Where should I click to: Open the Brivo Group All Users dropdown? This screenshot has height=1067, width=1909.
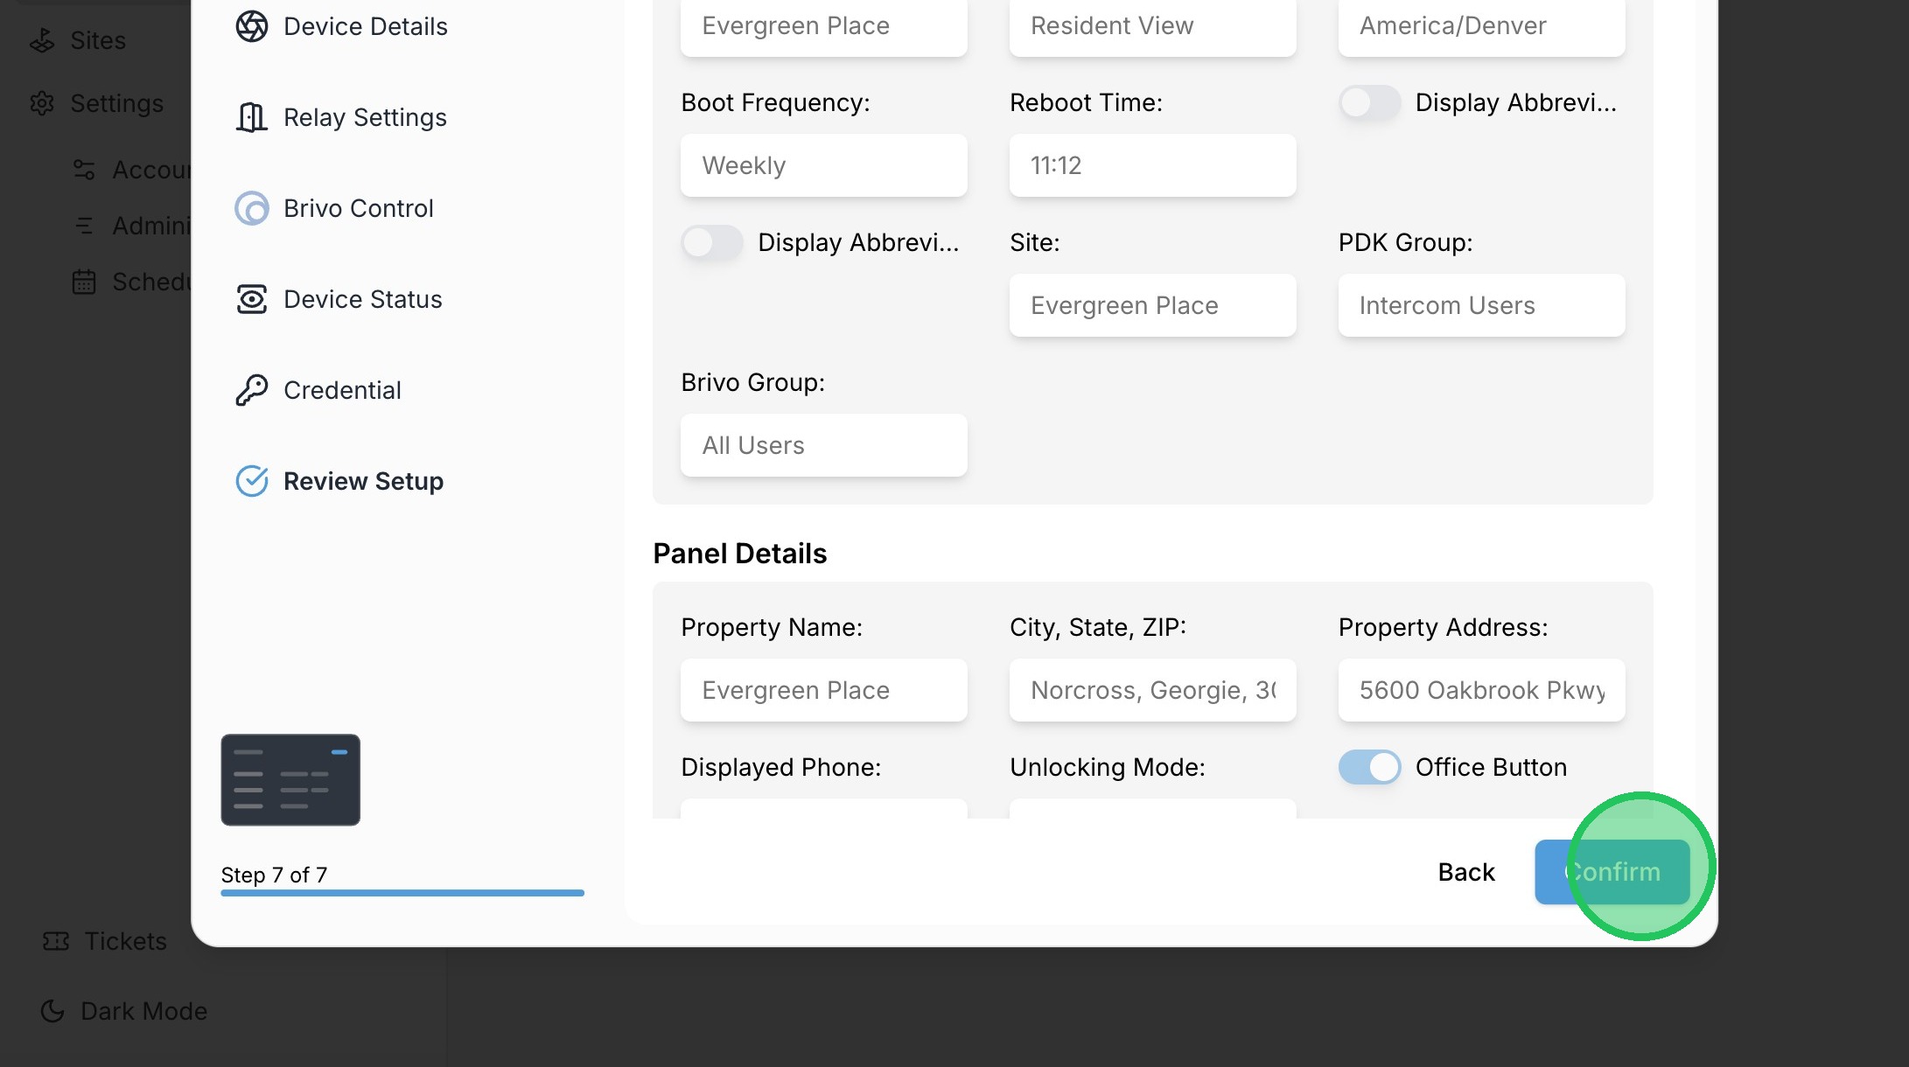click(x=823, y=445)
